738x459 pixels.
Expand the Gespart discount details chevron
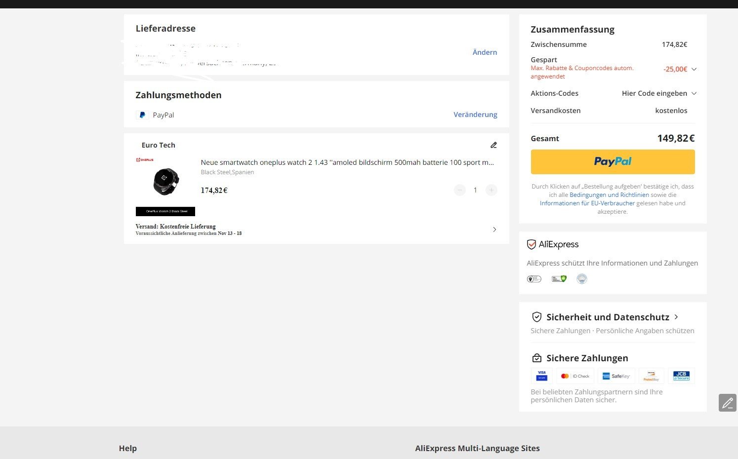point(694,69)
